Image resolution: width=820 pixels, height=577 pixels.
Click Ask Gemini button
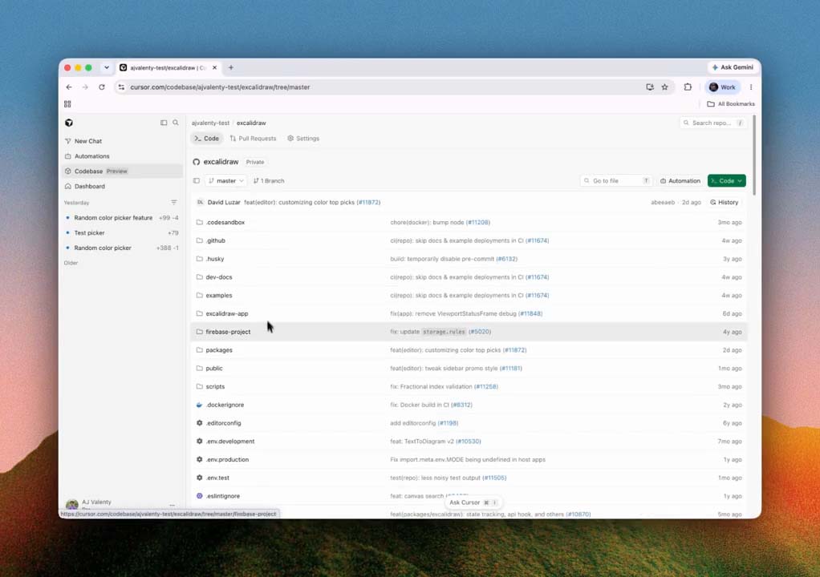click(x=732, y=67)
